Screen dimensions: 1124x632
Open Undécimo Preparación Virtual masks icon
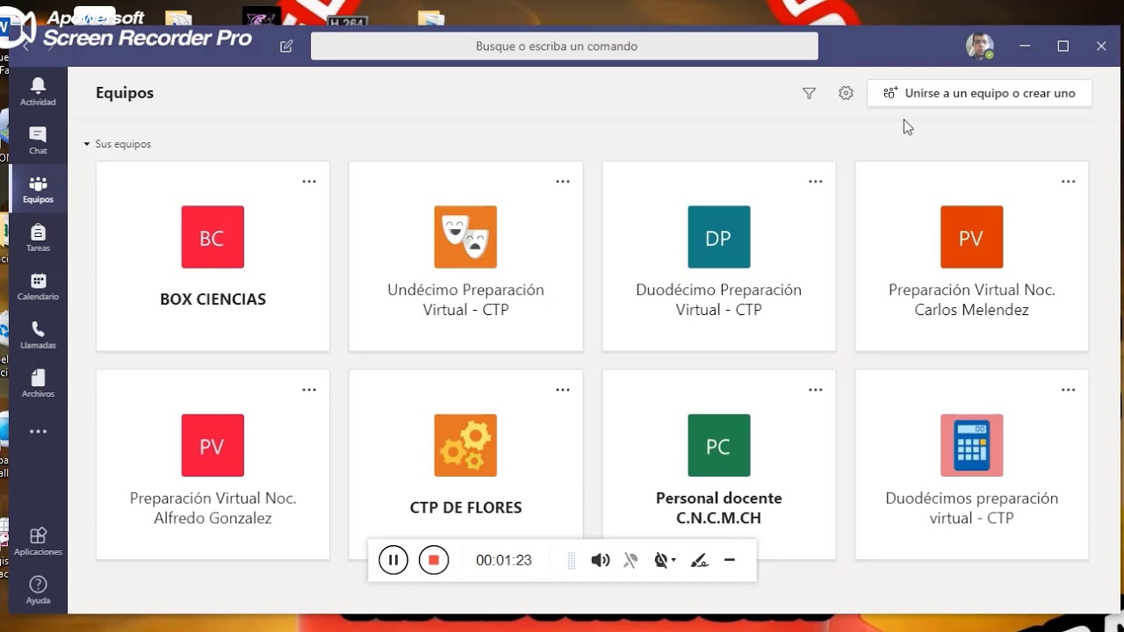465,237
